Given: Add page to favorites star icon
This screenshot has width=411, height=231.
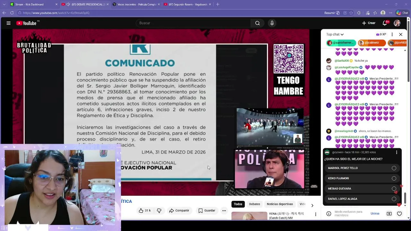Looking at the screenshot, I should coord(351,13).
